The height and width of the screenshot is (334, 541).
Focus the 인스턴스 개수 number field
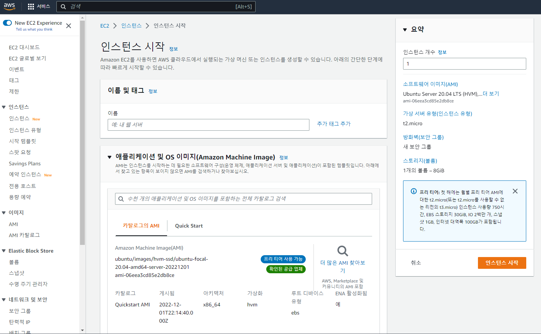[465, 64]
